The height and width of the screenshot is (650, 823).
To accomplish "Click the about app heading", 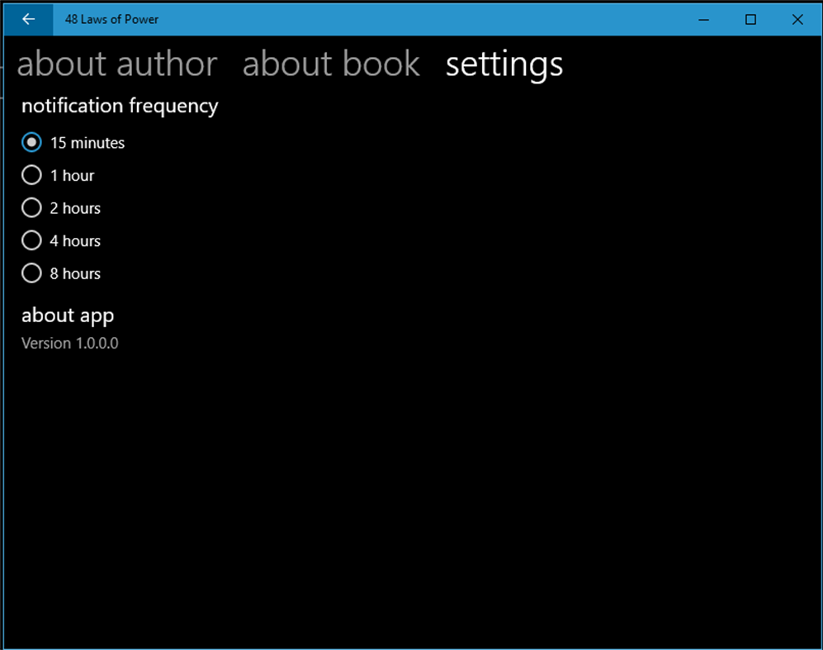I will [x=68, y=315].
